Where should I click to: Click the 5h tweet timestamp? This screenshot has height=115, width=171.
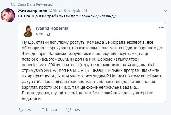[x=86, y=10]
